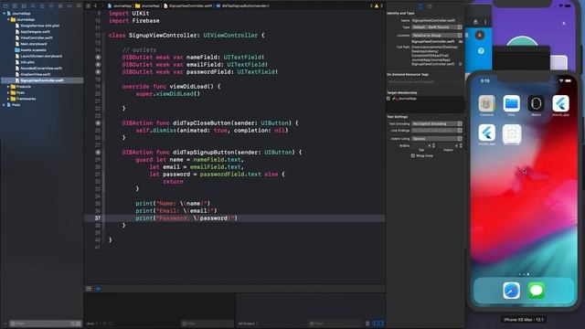Reveal the full path in Finder arrow
Screen dimensions: 585x329
click(x=461, y=64)
